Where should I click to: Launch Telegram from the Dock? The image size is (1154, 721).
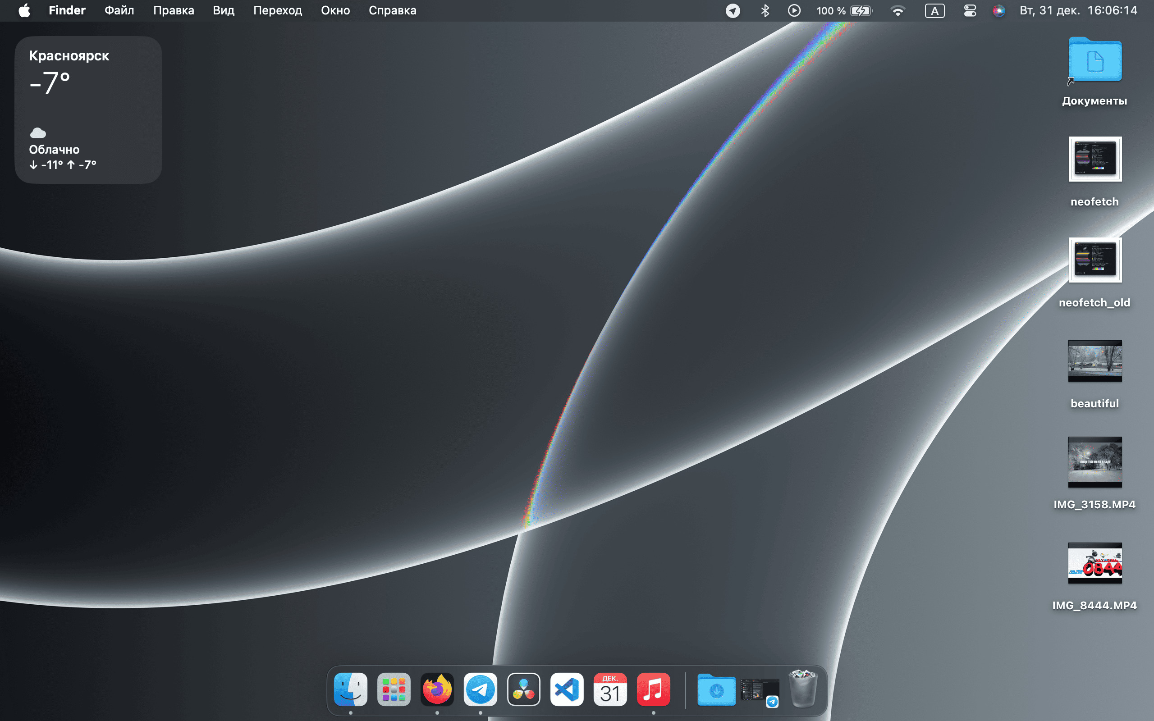(x=480, y=689)
